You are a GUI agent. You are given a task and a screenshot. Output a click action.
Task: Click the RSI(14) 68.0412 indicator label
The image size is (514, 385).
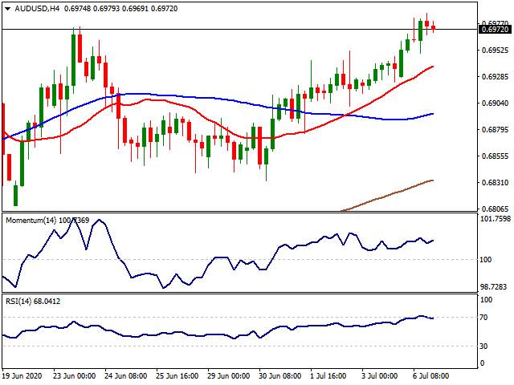coord(33,302)
